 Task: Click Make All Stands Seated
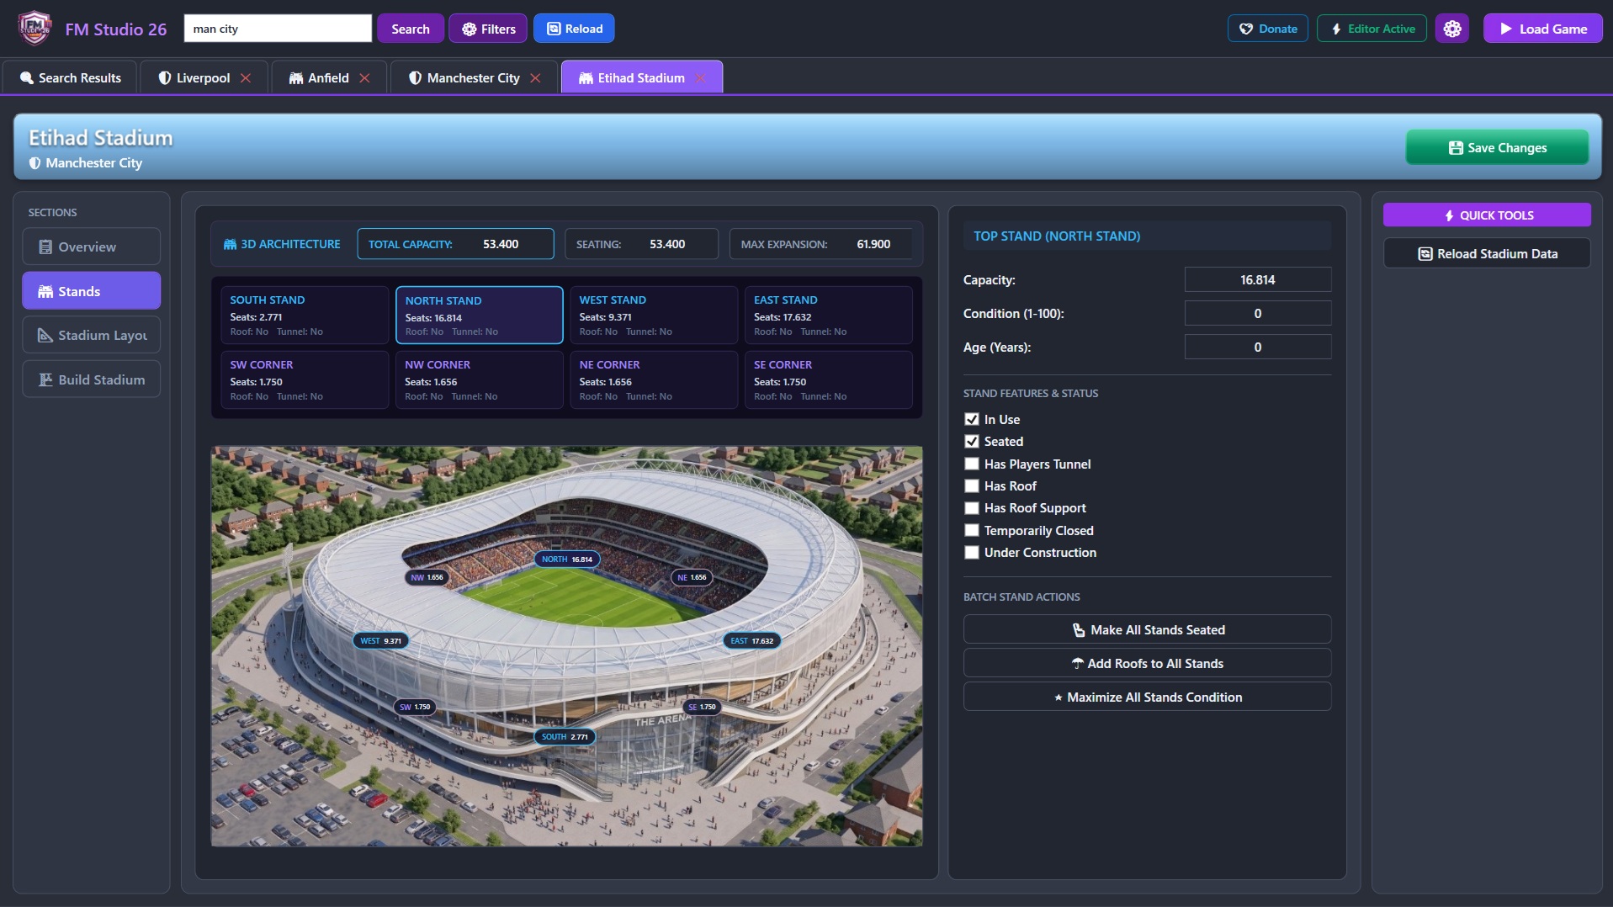[1147, 629]
